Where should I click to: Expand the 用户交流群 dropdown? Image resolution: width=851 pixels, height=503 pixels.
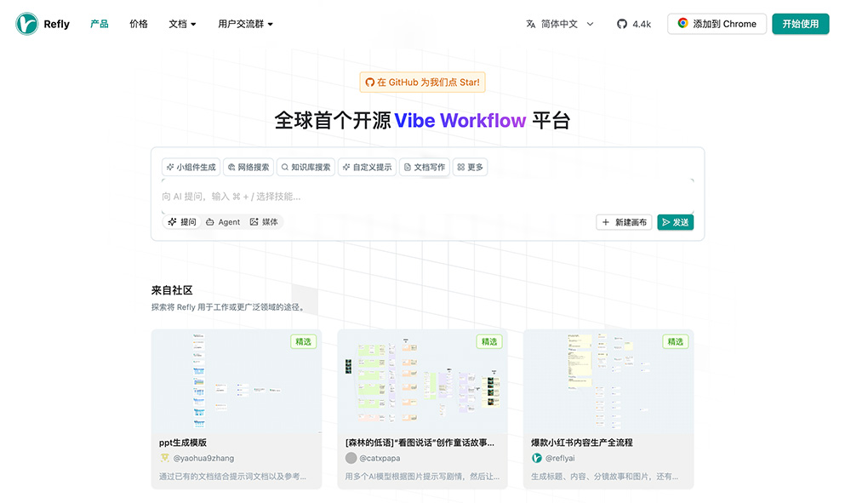click(245, 24)
